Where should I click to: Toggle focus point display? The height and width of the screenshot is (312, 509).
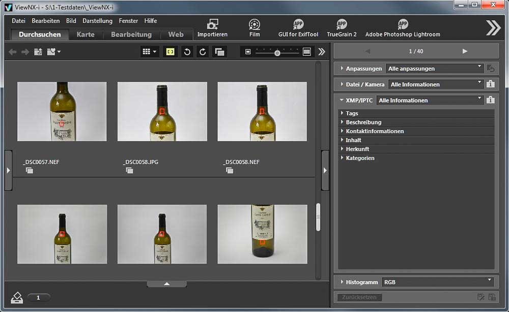[x=171, y=52]
